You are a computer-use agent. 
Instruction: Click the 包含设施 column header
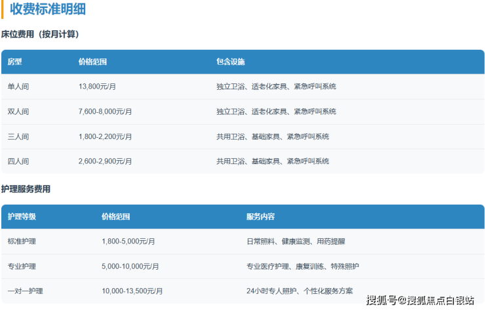(230, 62)
